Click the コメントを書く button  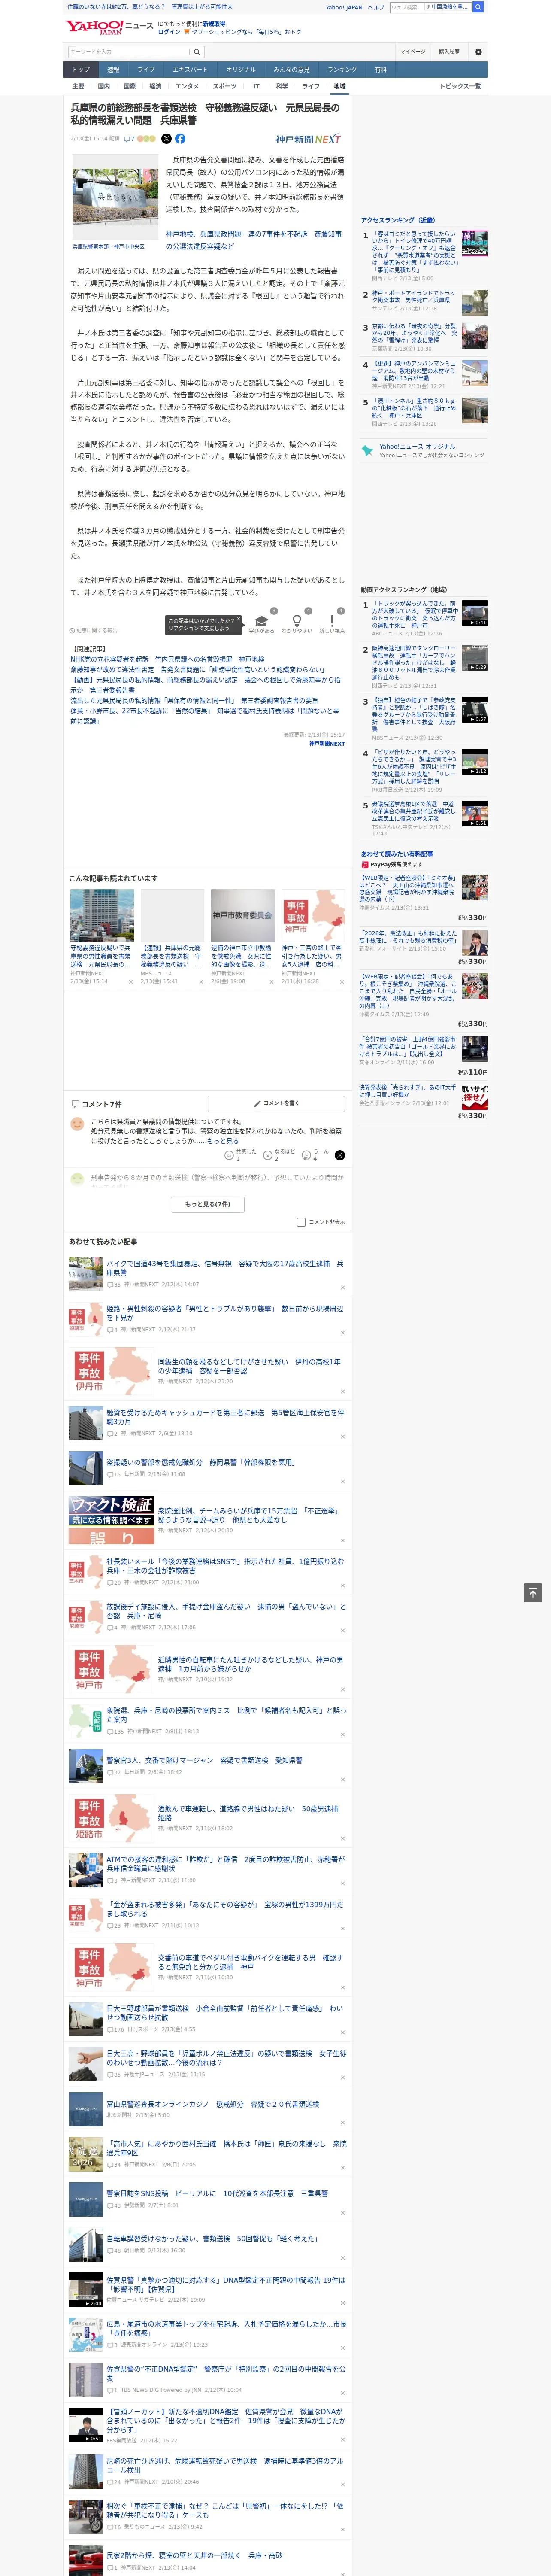coord(276,1103)
